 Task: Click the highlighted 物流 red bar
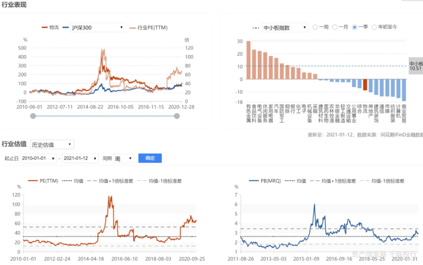point(365,84)
